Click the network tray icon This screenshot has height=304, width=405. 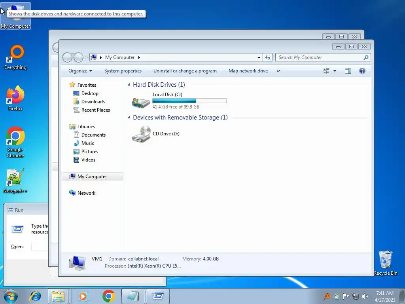(356, 296)
